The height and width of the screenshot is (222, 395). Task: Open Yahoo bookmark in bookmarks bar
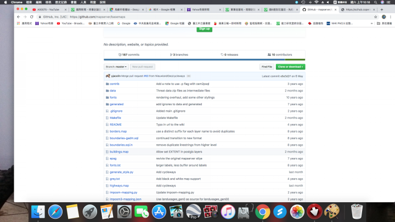tap(44, 24)
